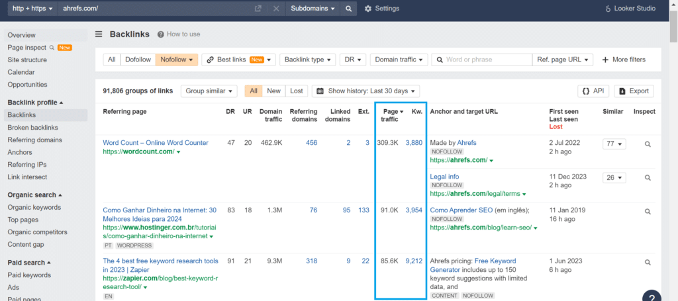Open the Backlink type dropdown
The image size is (678, 301).
pos(307,60)
